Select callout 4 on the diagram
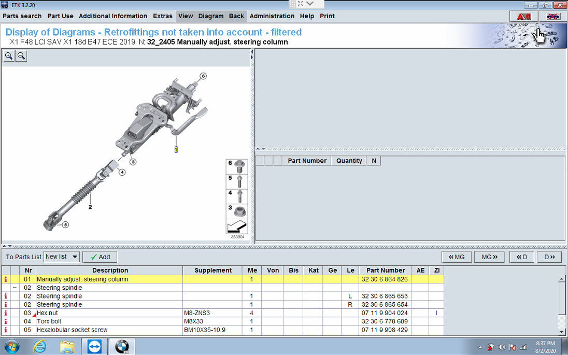The height and width of the screenshot is (355, 568). coord(122,172)
